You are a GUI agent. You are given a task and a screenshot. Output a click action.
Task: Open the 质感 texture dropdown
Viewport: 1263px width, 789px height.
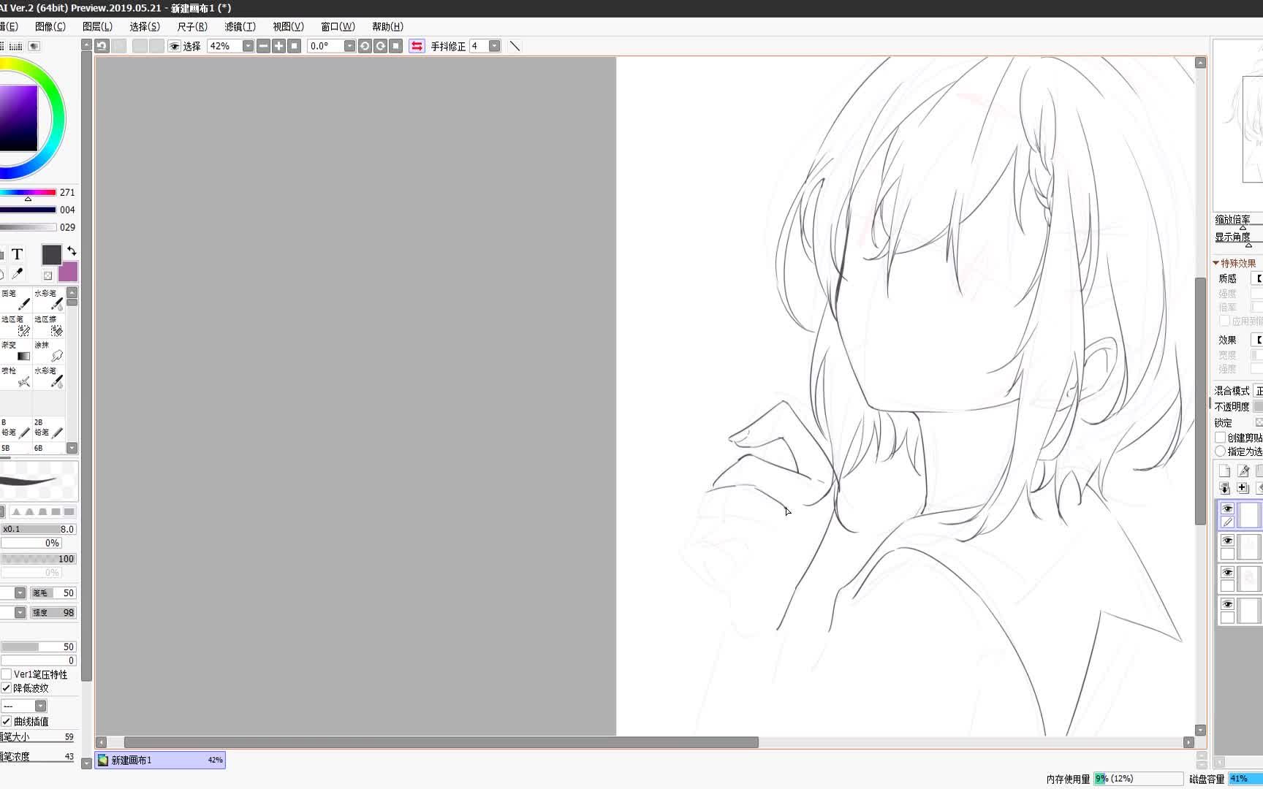(x=1258, y=278)
